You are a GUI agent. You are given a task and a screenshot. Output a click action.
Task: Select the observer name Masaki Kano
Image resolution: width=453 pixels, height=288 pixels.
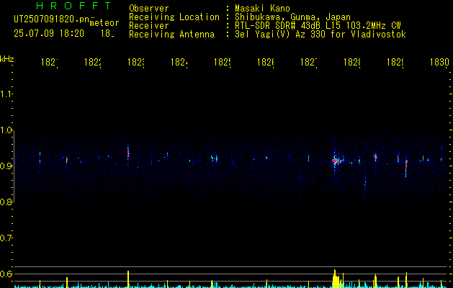pyautogui.click(x=262, y=8)
